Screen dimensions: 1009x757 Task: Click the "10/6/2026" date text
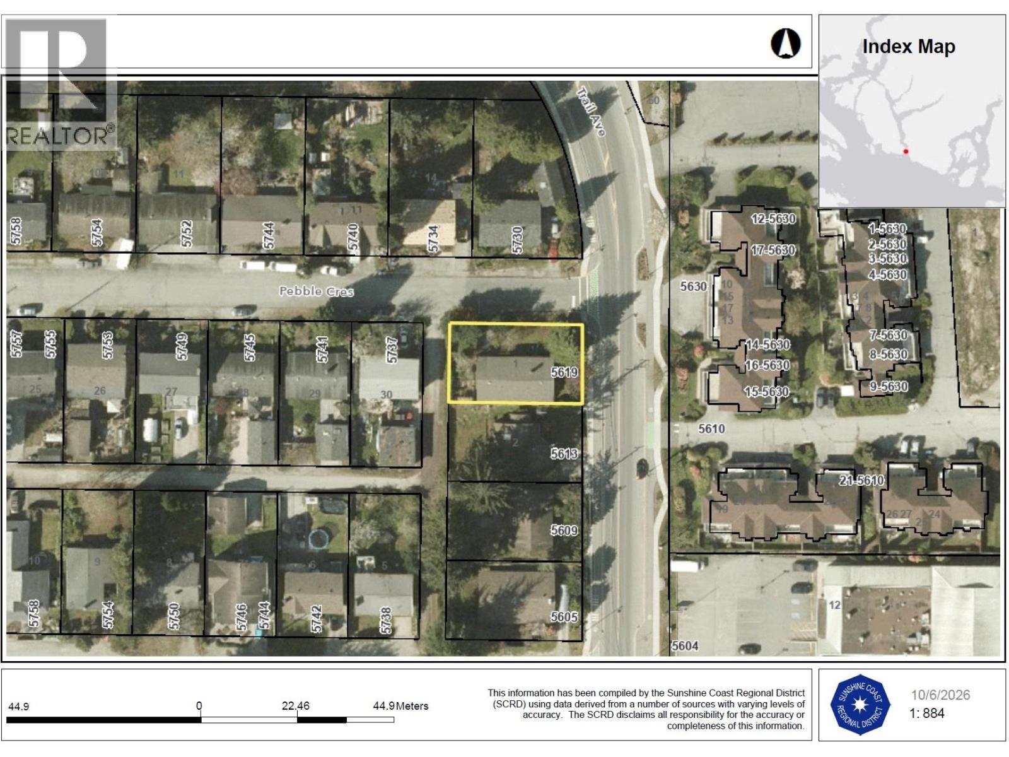pos(940,695)
